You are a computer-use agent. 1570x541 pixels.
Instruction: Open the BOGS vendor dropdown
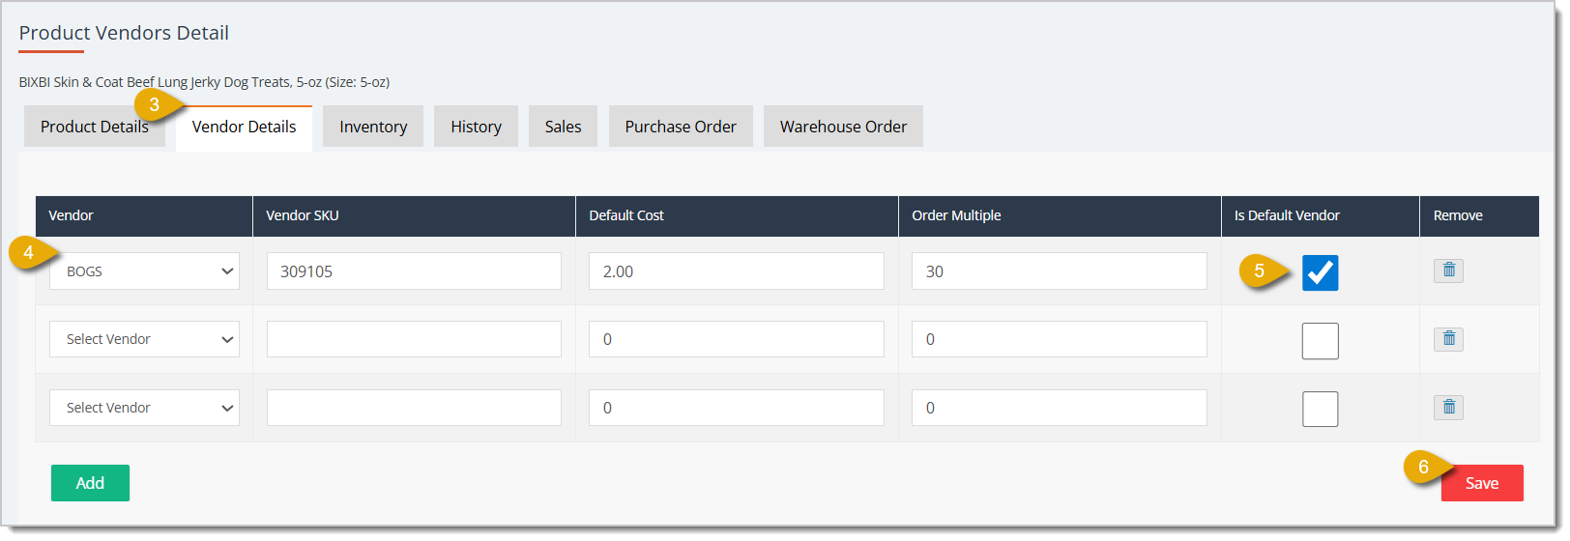pyautogui.click(x=144, y=271)
